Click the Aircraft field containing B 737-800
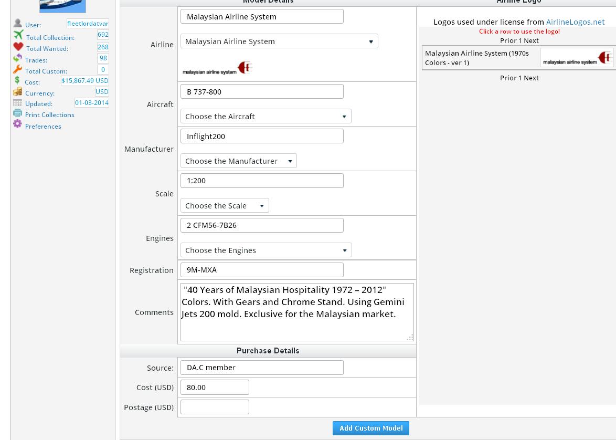The height and width of the screenshot is (440, 616). click(262, 91)
